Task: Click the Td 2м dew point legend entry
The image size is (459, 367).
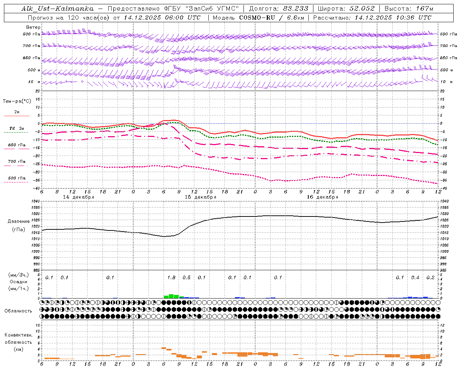Action: point(17,128)
